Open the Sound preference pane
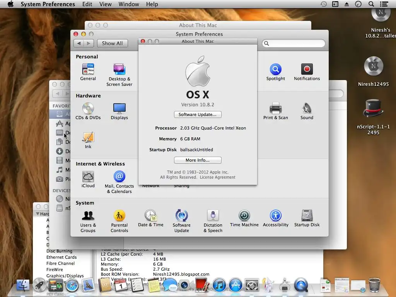Image resolution: width=396 pixels, height=297 pixels. (x=307, y=111)
